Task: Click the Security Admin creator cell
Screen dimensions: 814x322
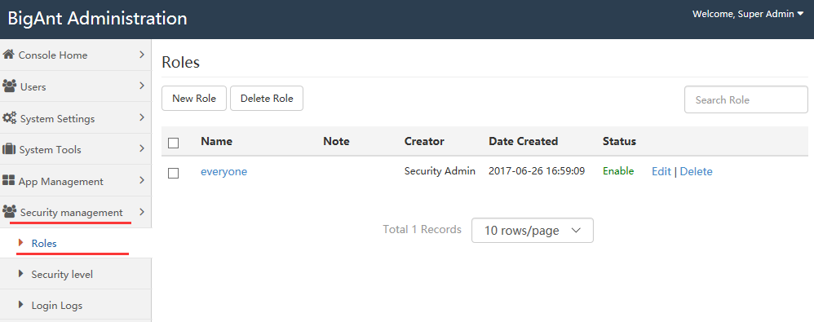Action: click(x=440, y=171)
